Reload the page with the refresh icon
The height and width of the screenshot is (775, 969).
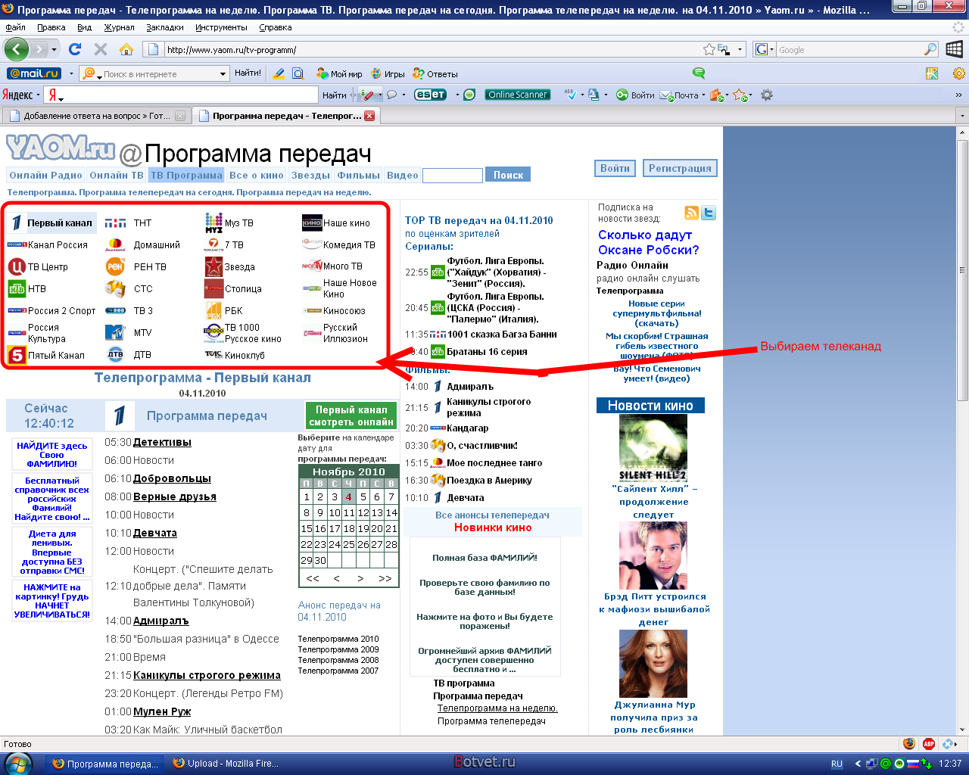tap(75, 49)
